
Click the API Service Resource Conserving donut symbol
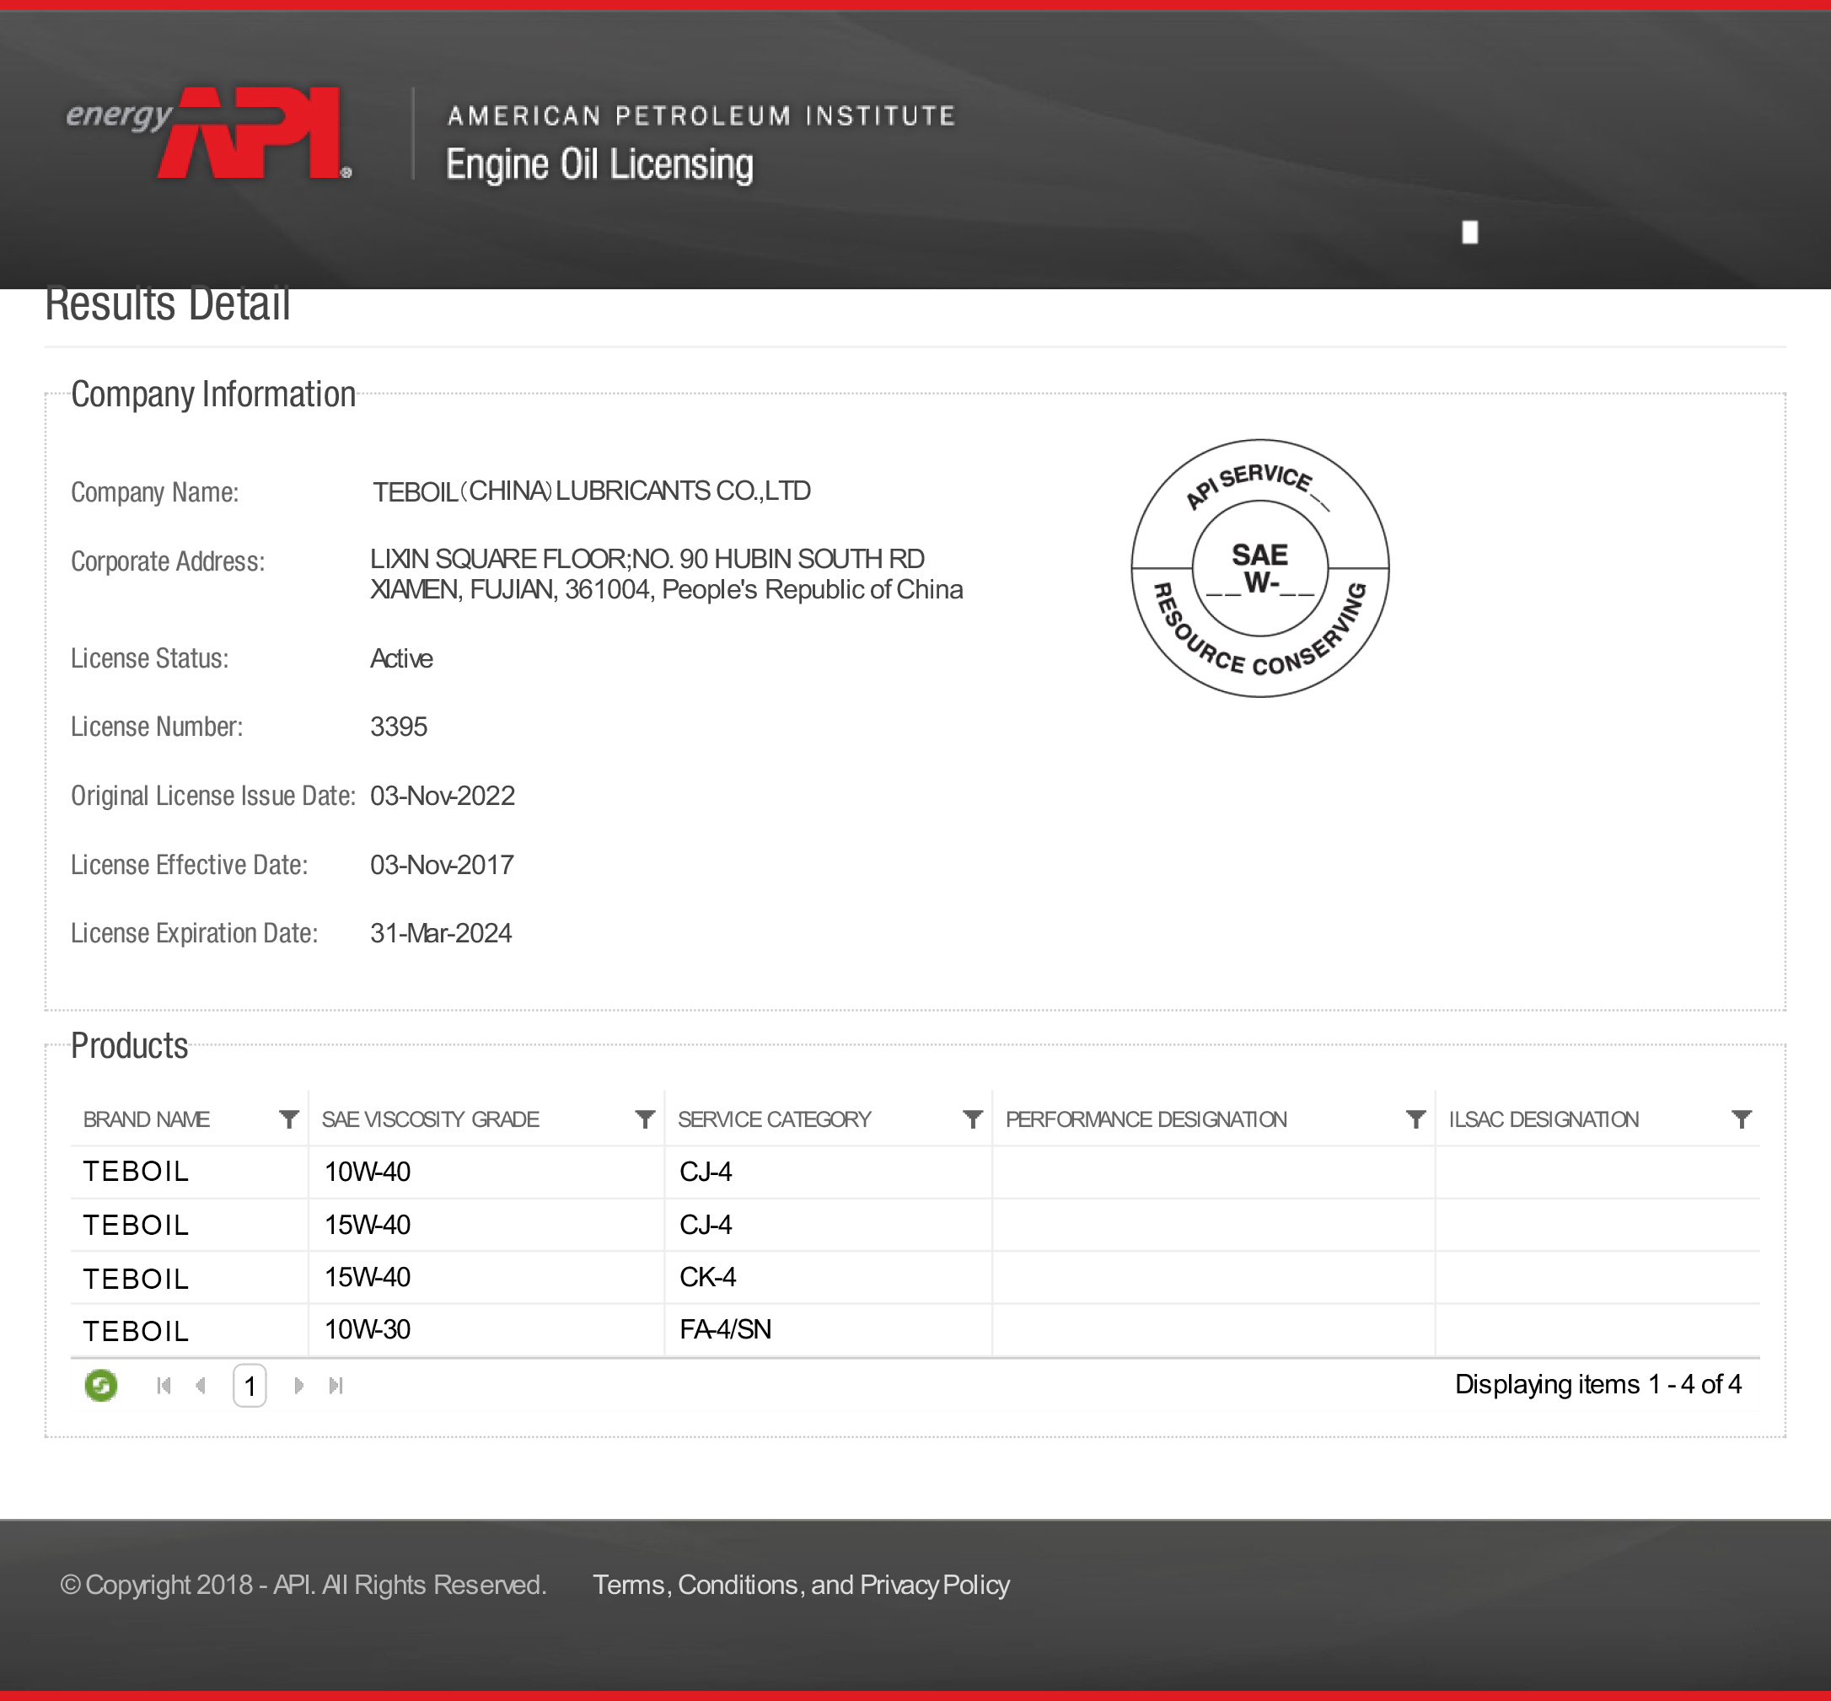pyautogui.click(x=1259, y=568)
